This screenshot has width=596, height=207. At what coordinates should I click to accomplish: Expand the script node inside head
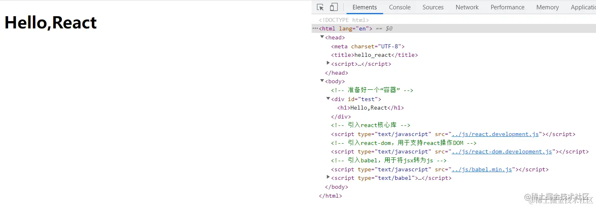click(x=328, y=63)
